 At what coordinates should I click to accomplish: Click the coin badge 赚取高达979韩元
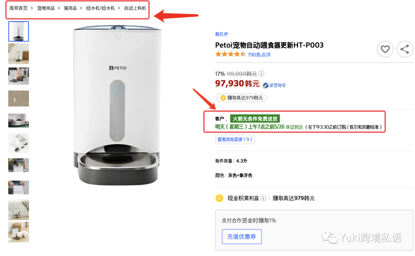click(x=242, y=98)
